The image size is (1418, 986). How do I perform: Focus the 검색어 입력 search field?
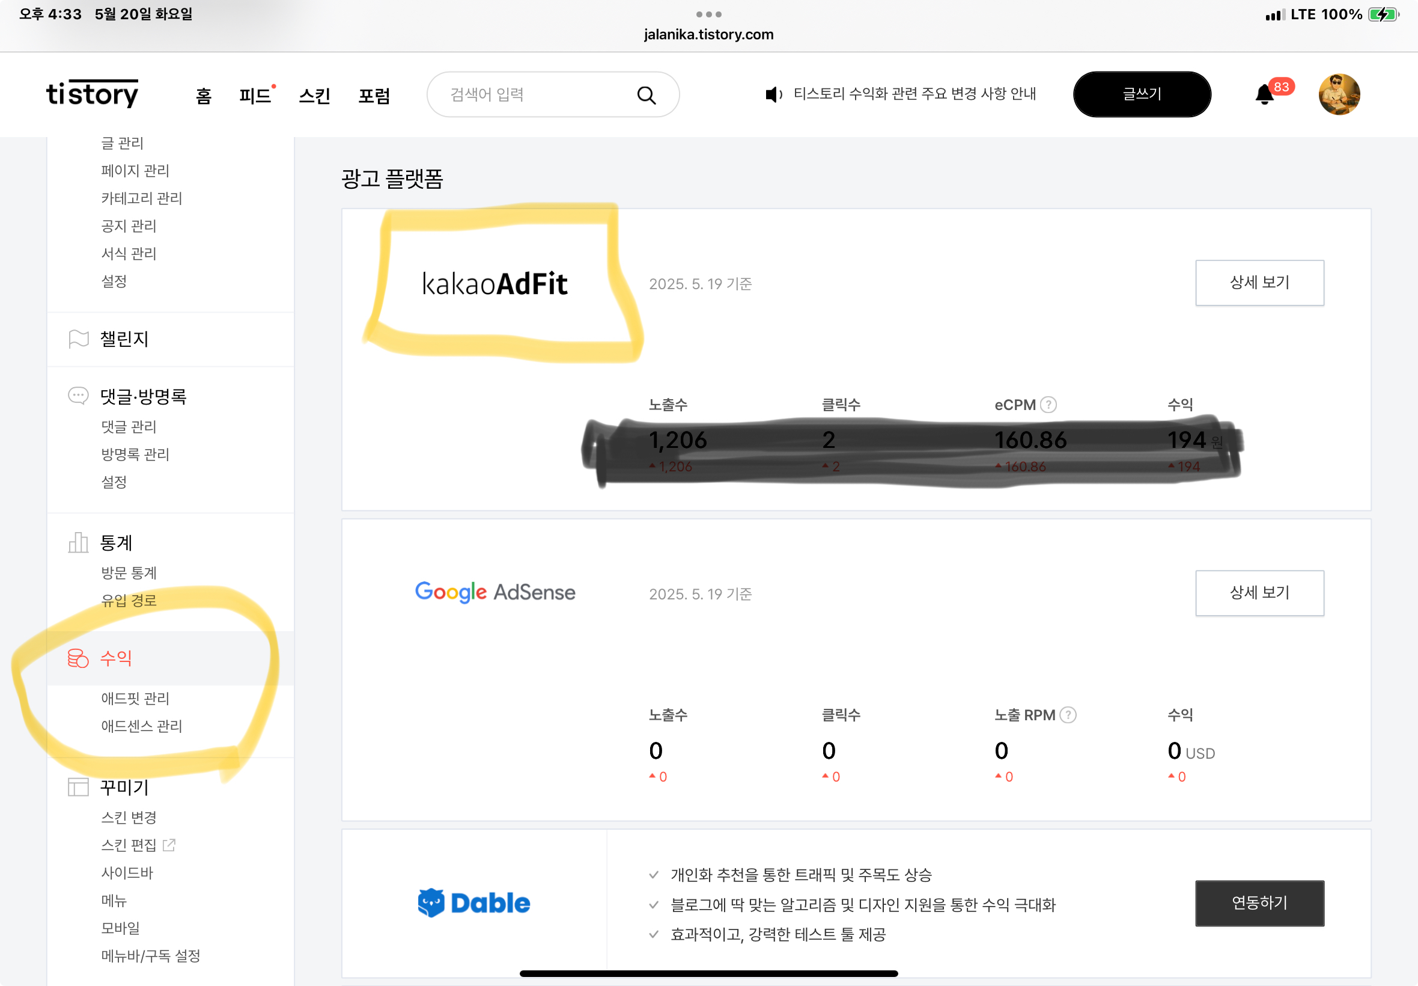pos(553,94)
